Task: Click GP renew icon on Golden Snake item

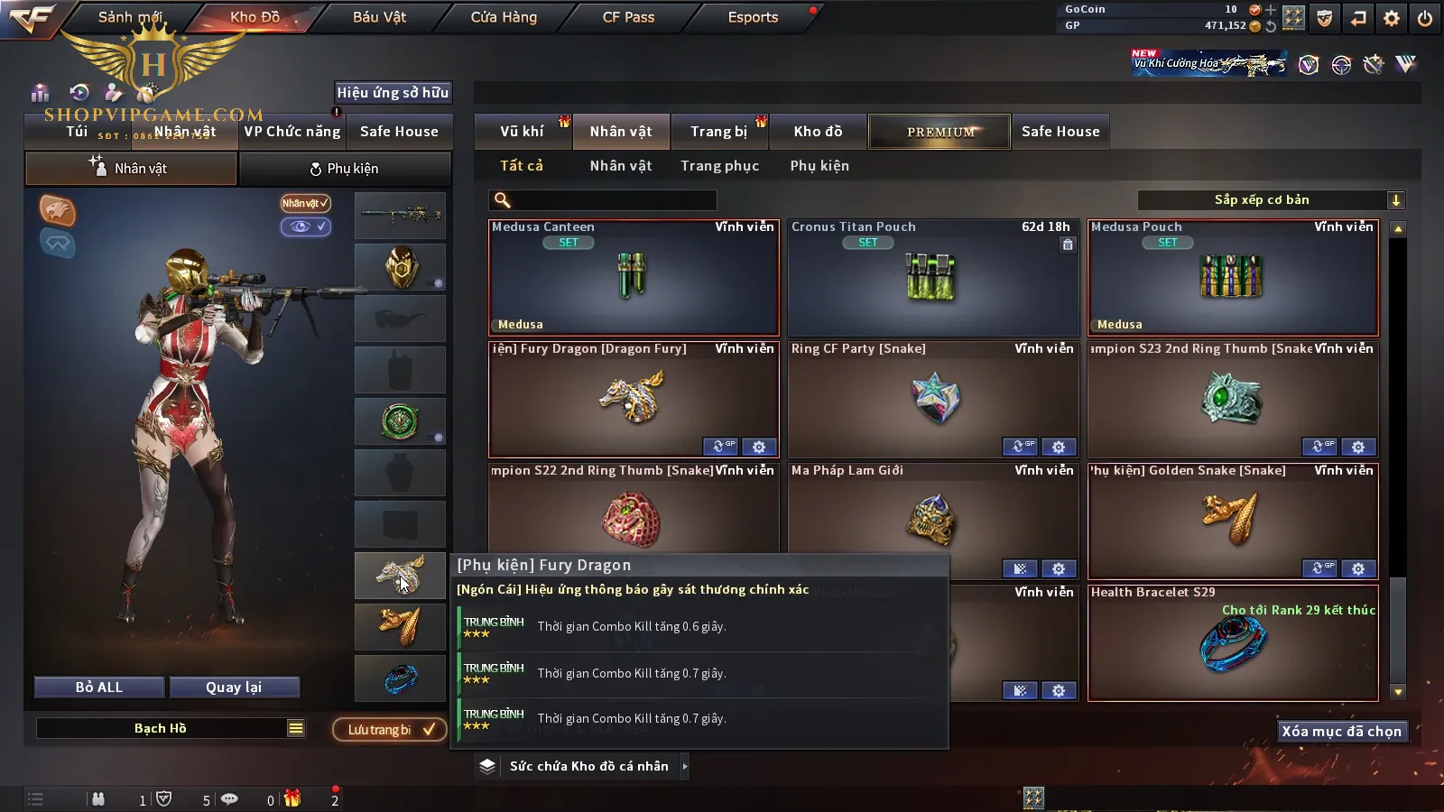Action: click(x=1319, y=568)
